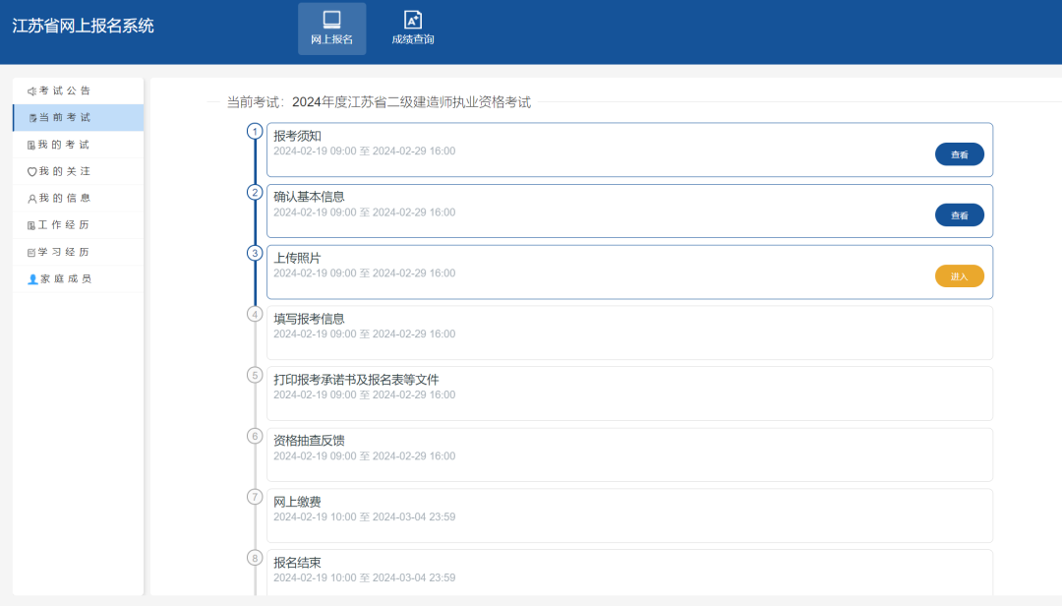Click the document icon beside 当前考试
The width and height of the screenshot is (1062, 606).
click(x=31, y=118)
